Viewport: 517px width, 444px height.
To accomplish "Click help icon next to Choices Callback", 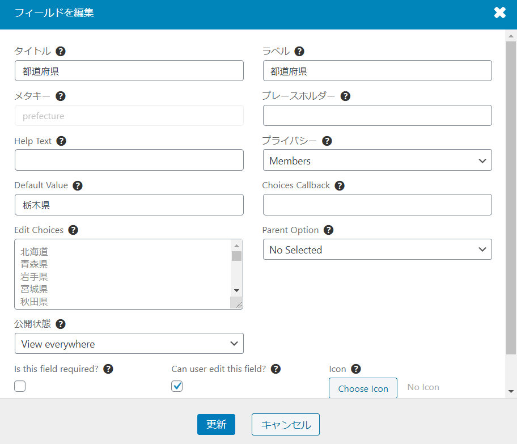I will pos(340,186).
